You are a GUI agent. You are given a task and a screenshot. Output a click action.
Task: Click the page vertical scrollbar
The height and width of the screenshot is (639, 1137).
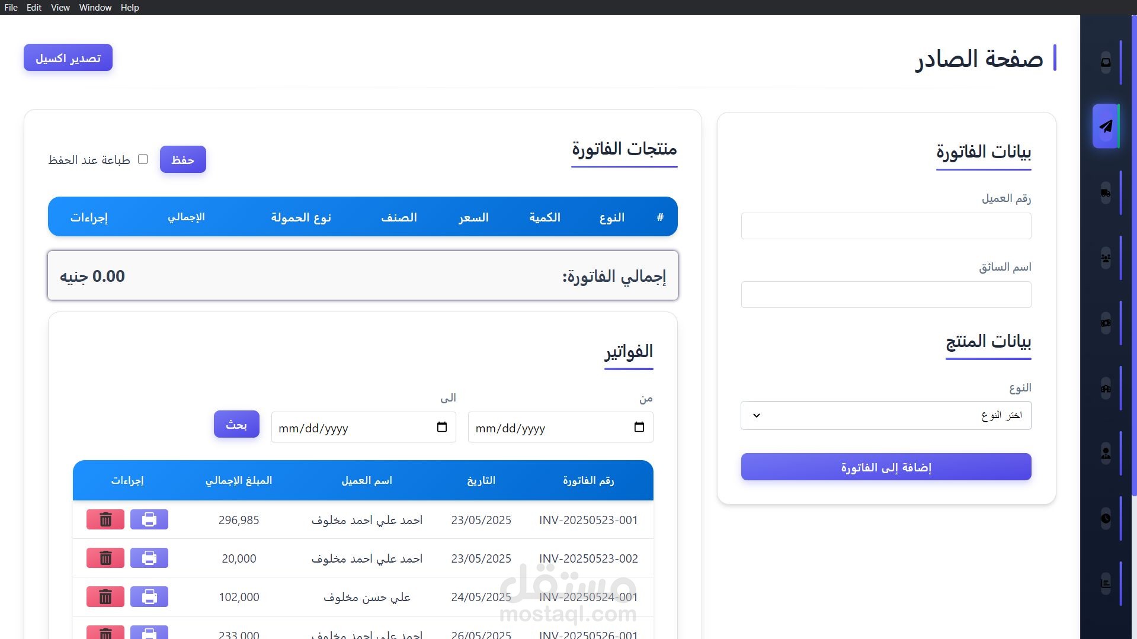coord(1134,255)
